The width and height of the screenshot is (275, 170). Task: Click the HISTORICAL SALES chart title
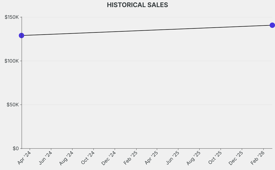pos(137,5)
